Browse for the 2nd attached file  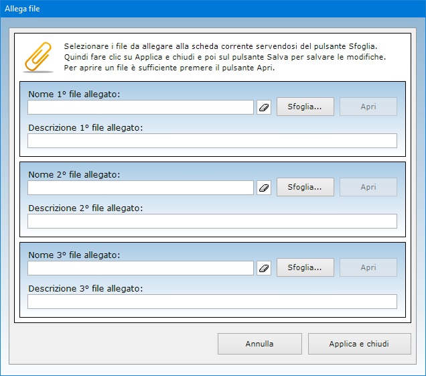point(305,187)
